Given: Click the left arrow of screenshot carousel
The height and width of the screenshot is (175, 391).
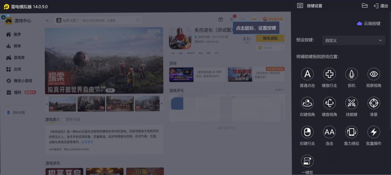Looking at the screenshot, I should pos(47,104).
